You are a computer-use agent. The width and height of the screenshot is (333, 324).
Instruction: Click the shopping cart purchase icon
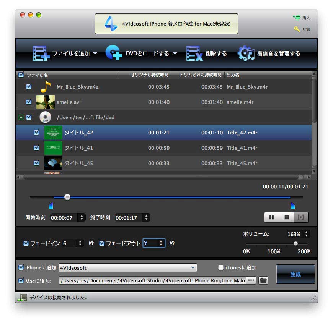tap(296, 18)
